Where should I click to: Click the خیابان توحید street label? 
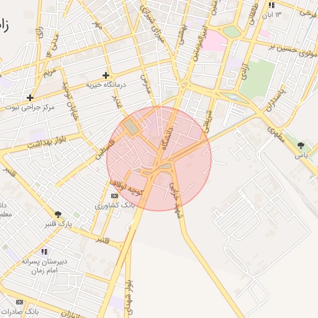coord(70,101)
